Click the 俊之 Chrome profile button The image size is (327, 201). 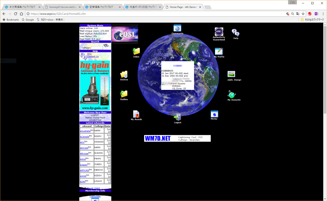pos(293,2)
